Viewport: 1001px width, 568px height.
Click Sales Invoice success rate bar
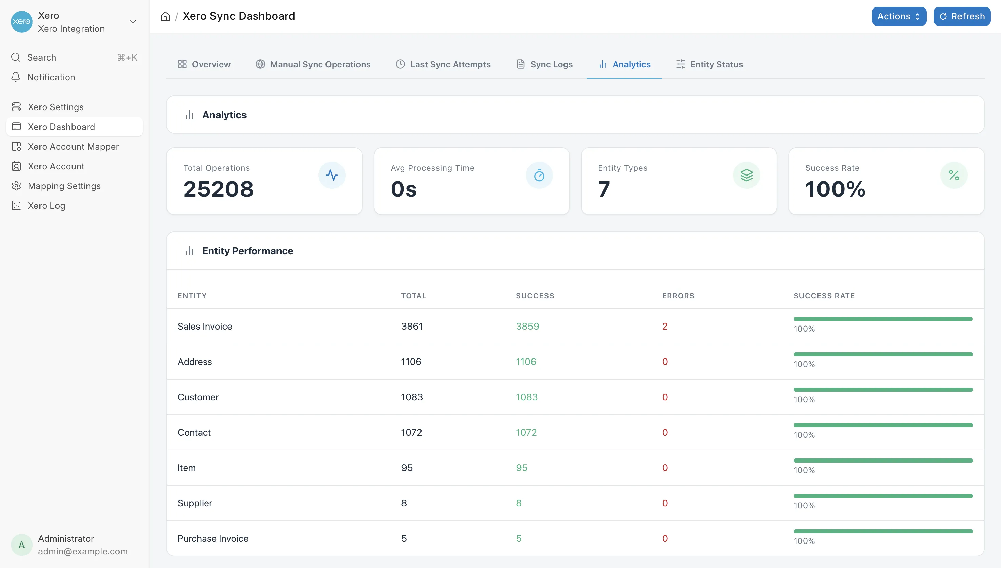click(x=883, y=319)
